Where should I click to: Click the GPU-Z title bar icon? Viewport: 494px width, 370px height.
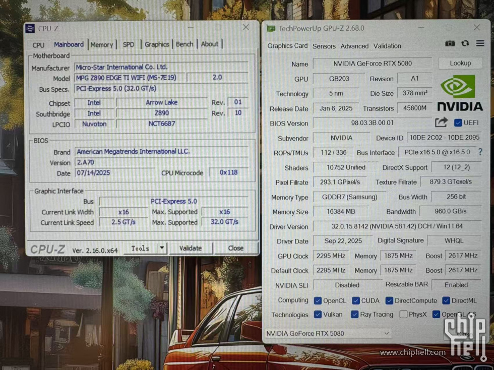coord(271,29)
